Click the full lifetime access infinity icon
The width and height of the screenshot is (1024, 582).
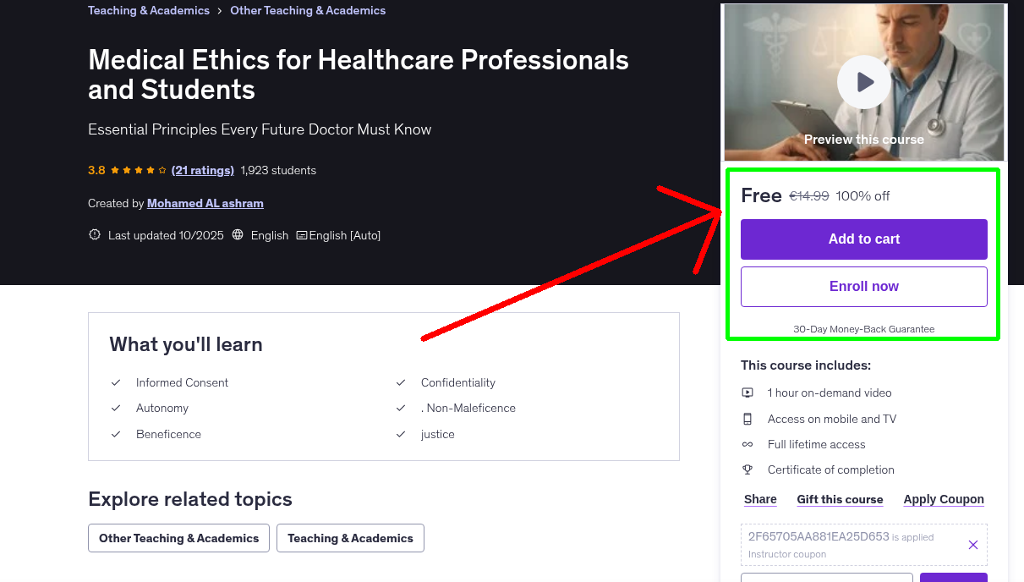(x=747, y=444)
